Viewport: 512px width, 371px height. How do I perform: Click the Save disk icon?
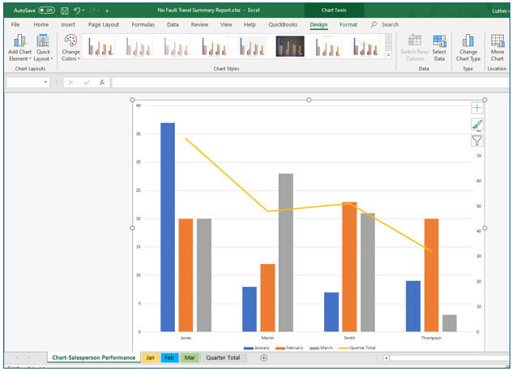tap(65, 11)
